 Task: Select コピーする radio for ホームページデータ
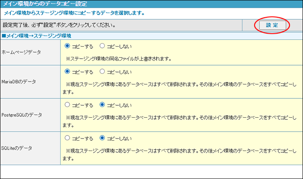pyautogui.click(x=68, y=46)
